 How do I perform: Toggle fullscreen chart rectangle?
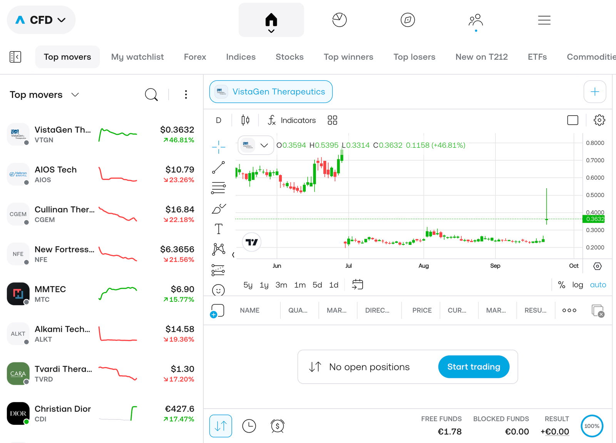pos(573,120)
